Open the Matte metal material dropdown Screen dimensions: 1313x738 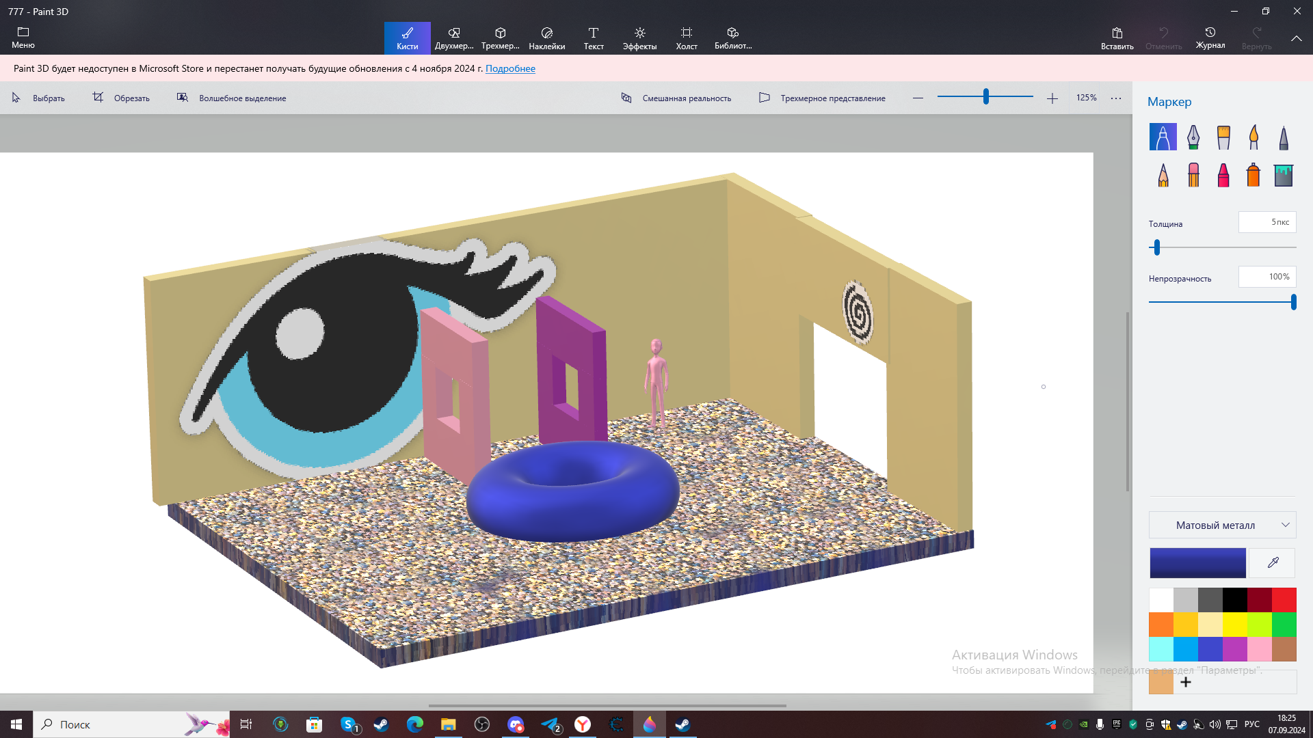1223,525
